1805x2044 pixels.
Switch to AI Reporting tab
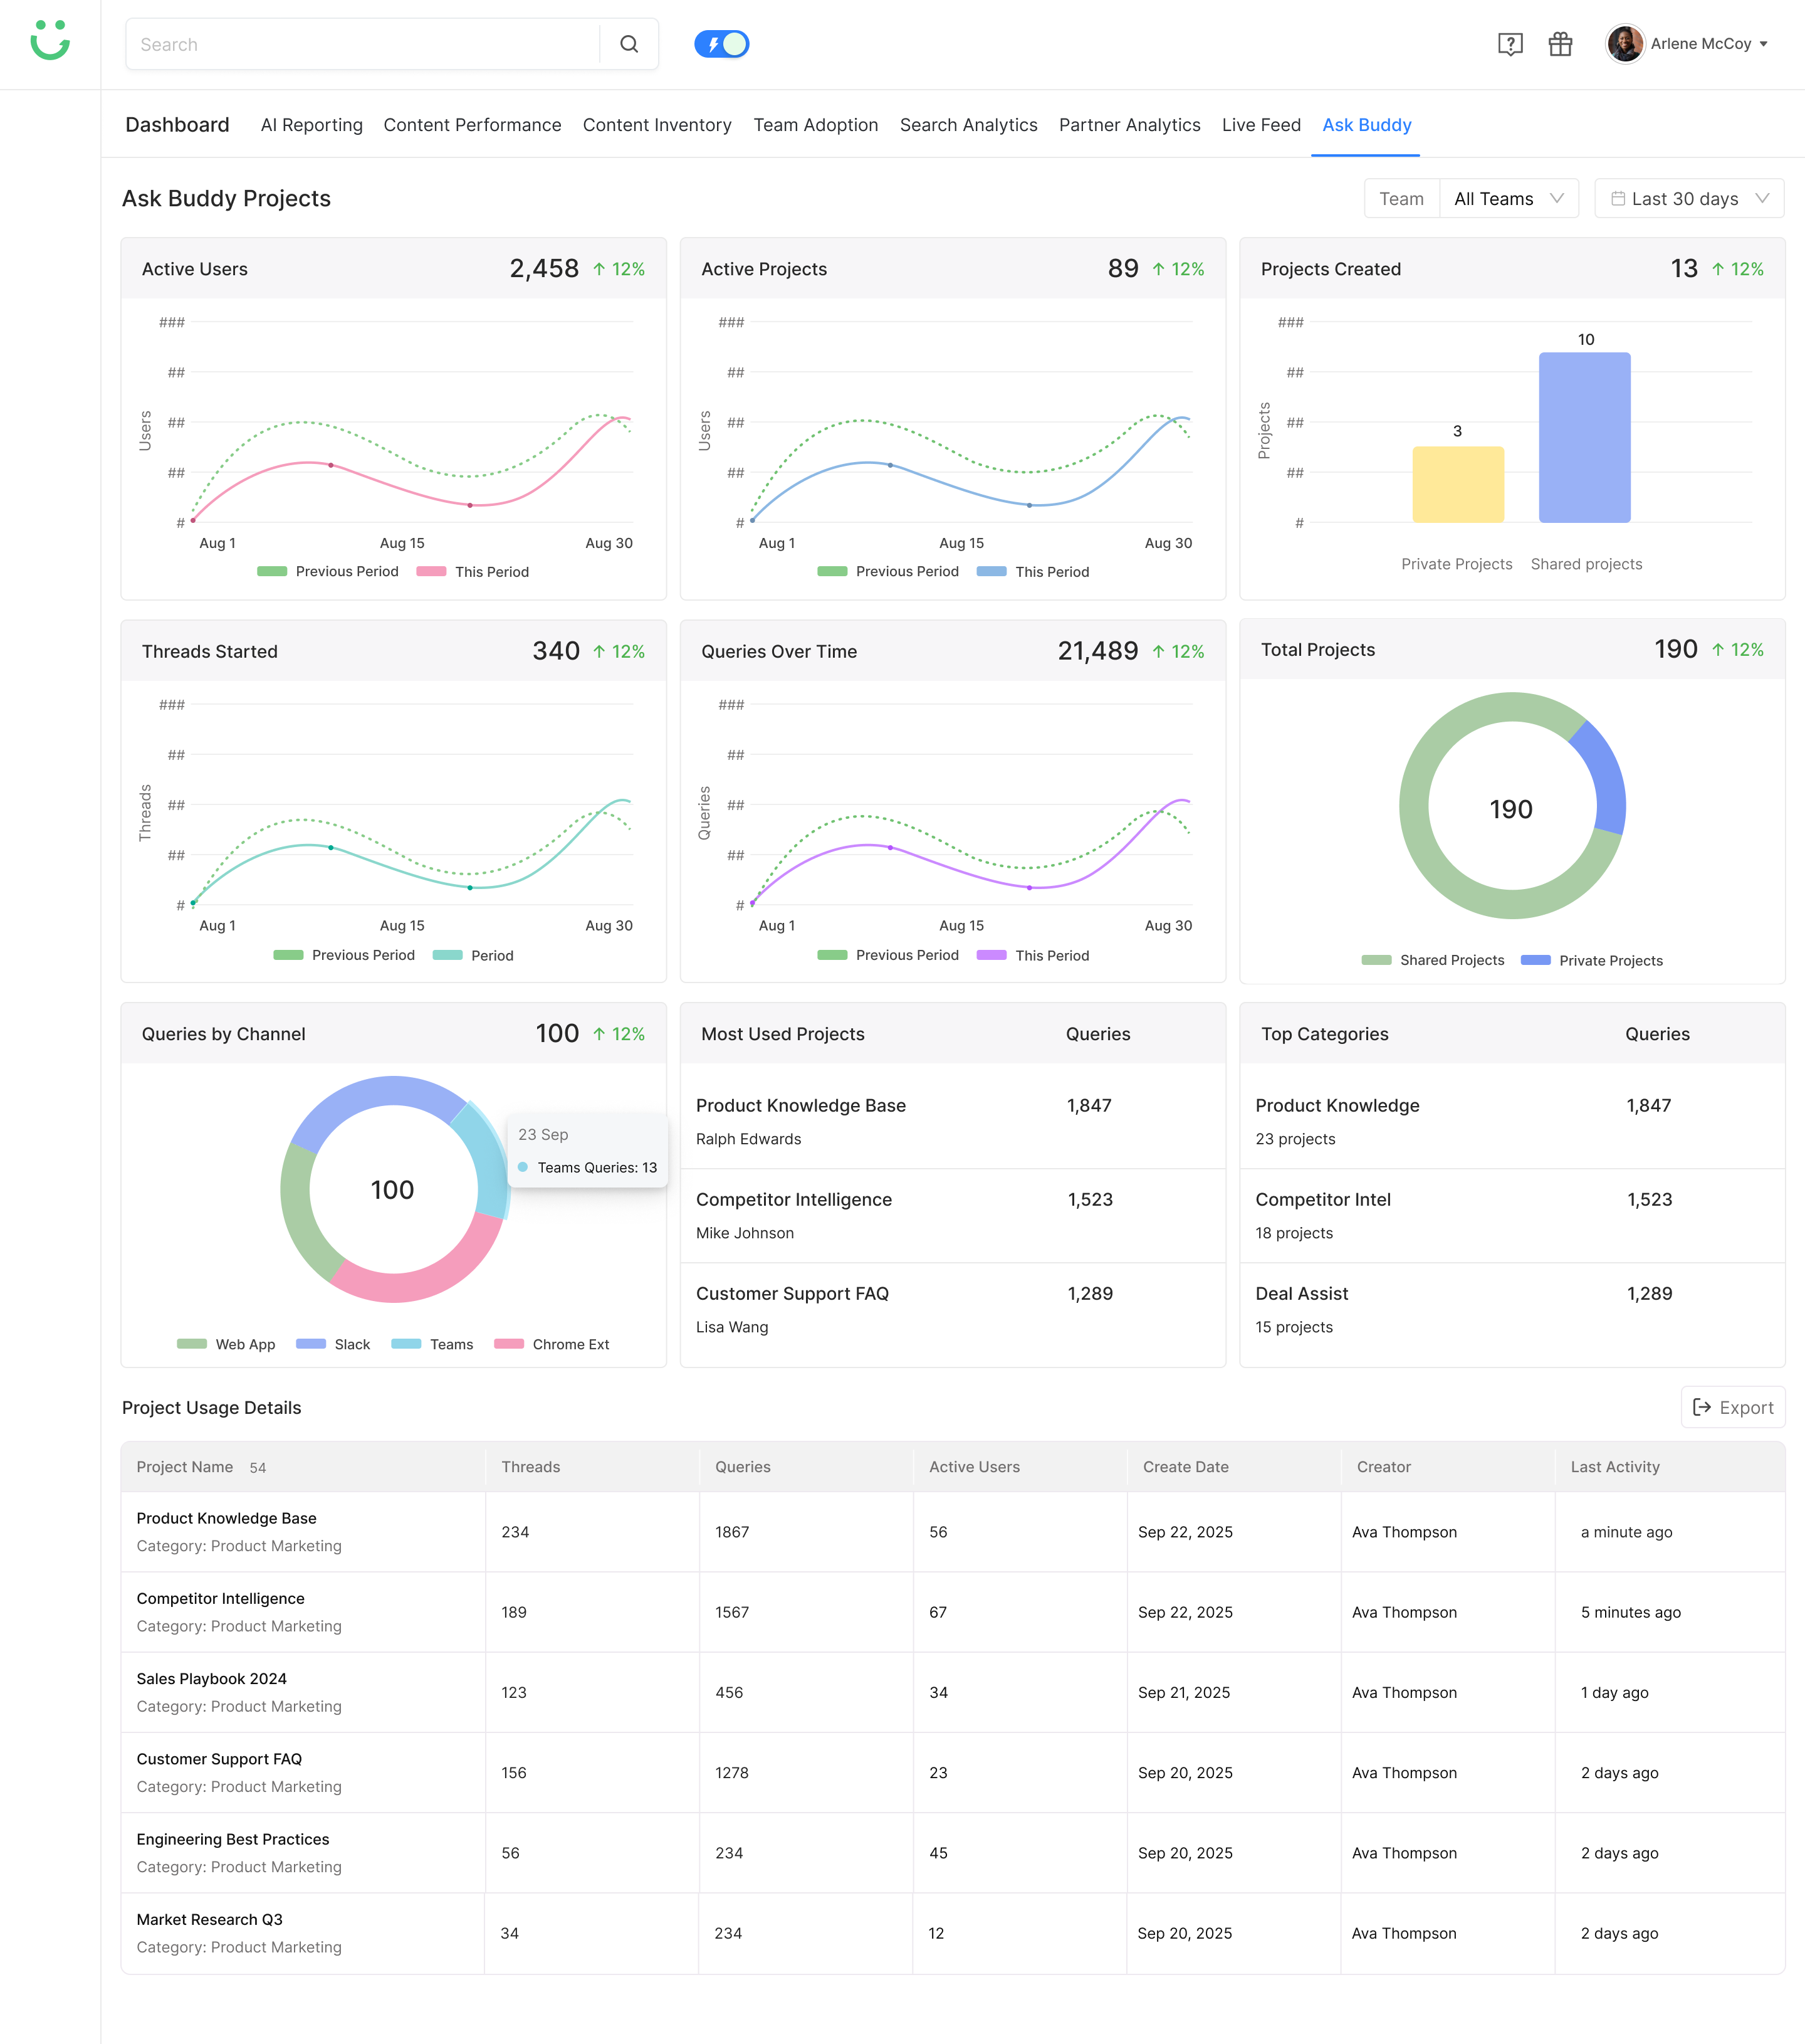pyautogui.click(x=312, y=125)
